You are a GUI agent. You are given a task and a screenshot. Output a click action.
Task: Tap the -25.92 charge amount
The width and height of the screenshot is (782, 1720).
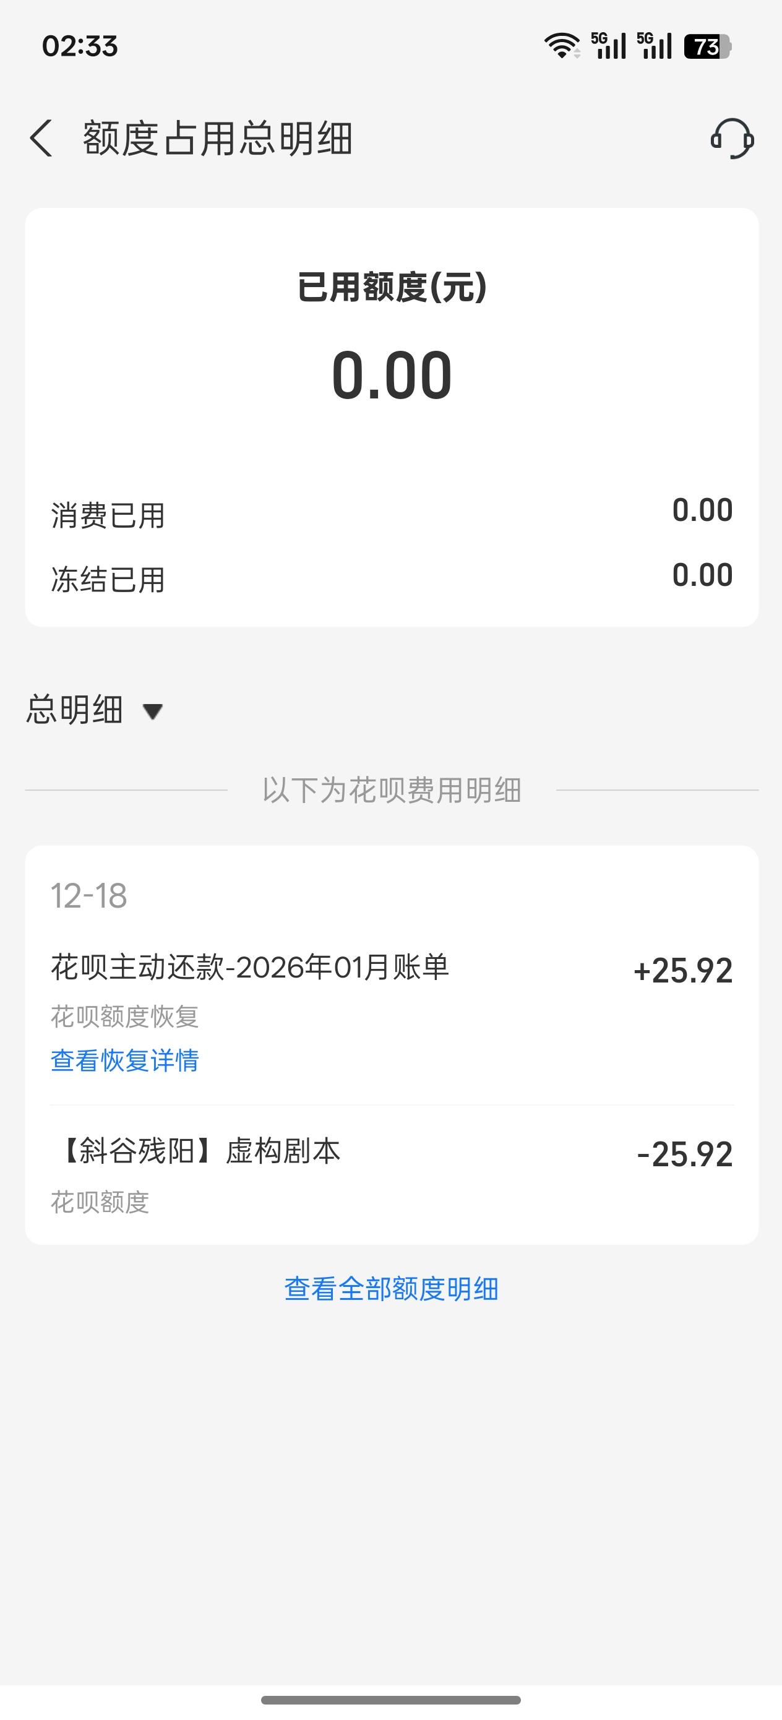[684, 1155]
